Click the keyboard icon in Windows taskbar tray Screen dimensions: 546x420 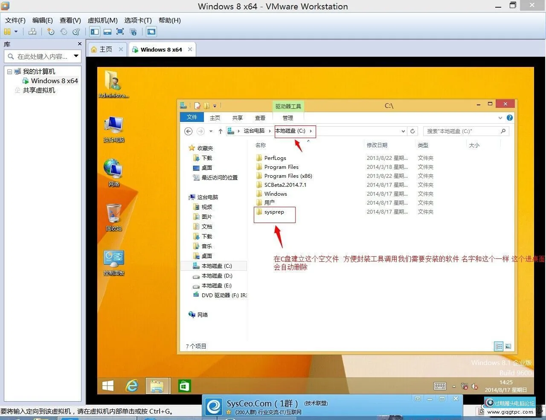coord(440,385)
